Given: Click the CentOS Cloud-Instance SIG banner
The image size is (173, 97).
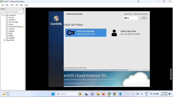Looking at the screenshot, I should 107,79.
